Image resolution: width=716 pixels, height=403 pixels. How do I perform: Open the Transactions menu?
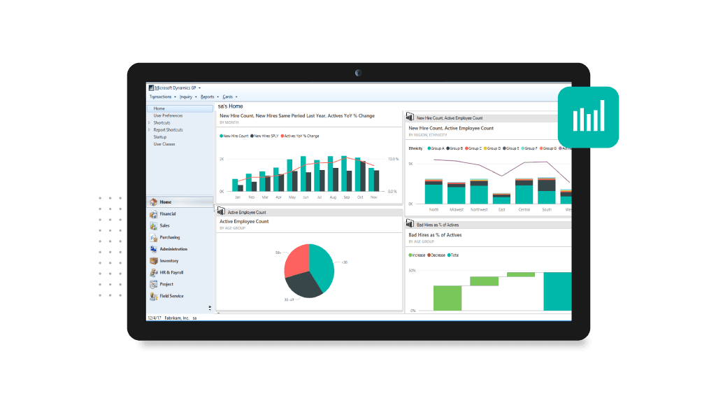(159, 97)
